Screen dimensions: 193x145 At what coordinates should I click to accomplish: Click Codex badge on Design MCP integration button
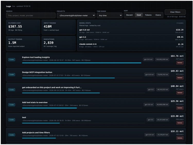pos(12,75)
